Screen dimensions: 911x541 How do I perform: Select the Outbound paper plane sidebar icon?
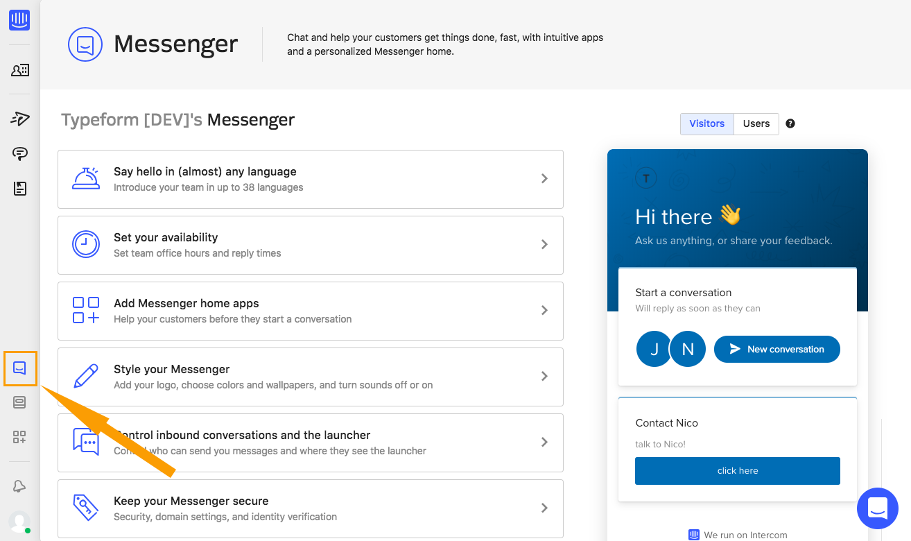pyautogui.click(x=19, y=119)
